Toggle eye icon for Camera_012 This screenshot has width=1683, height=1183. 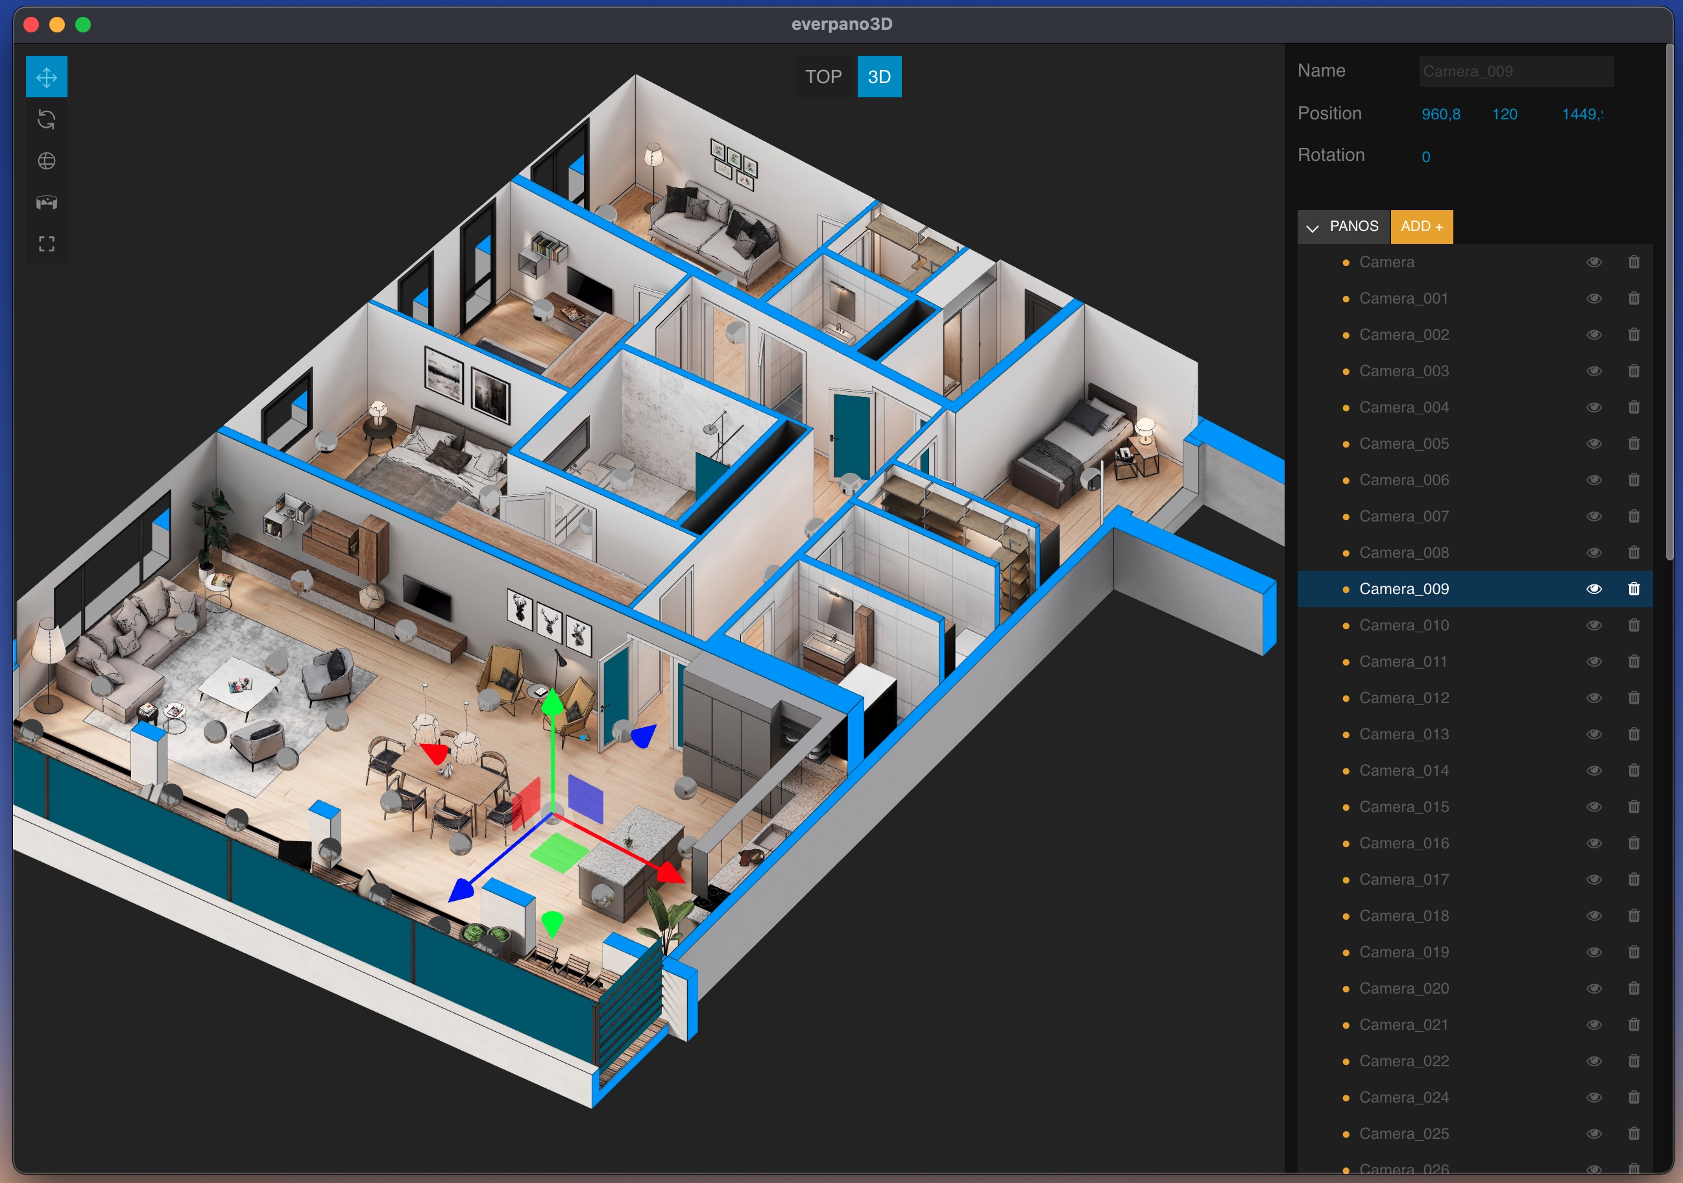point(1593,698)
